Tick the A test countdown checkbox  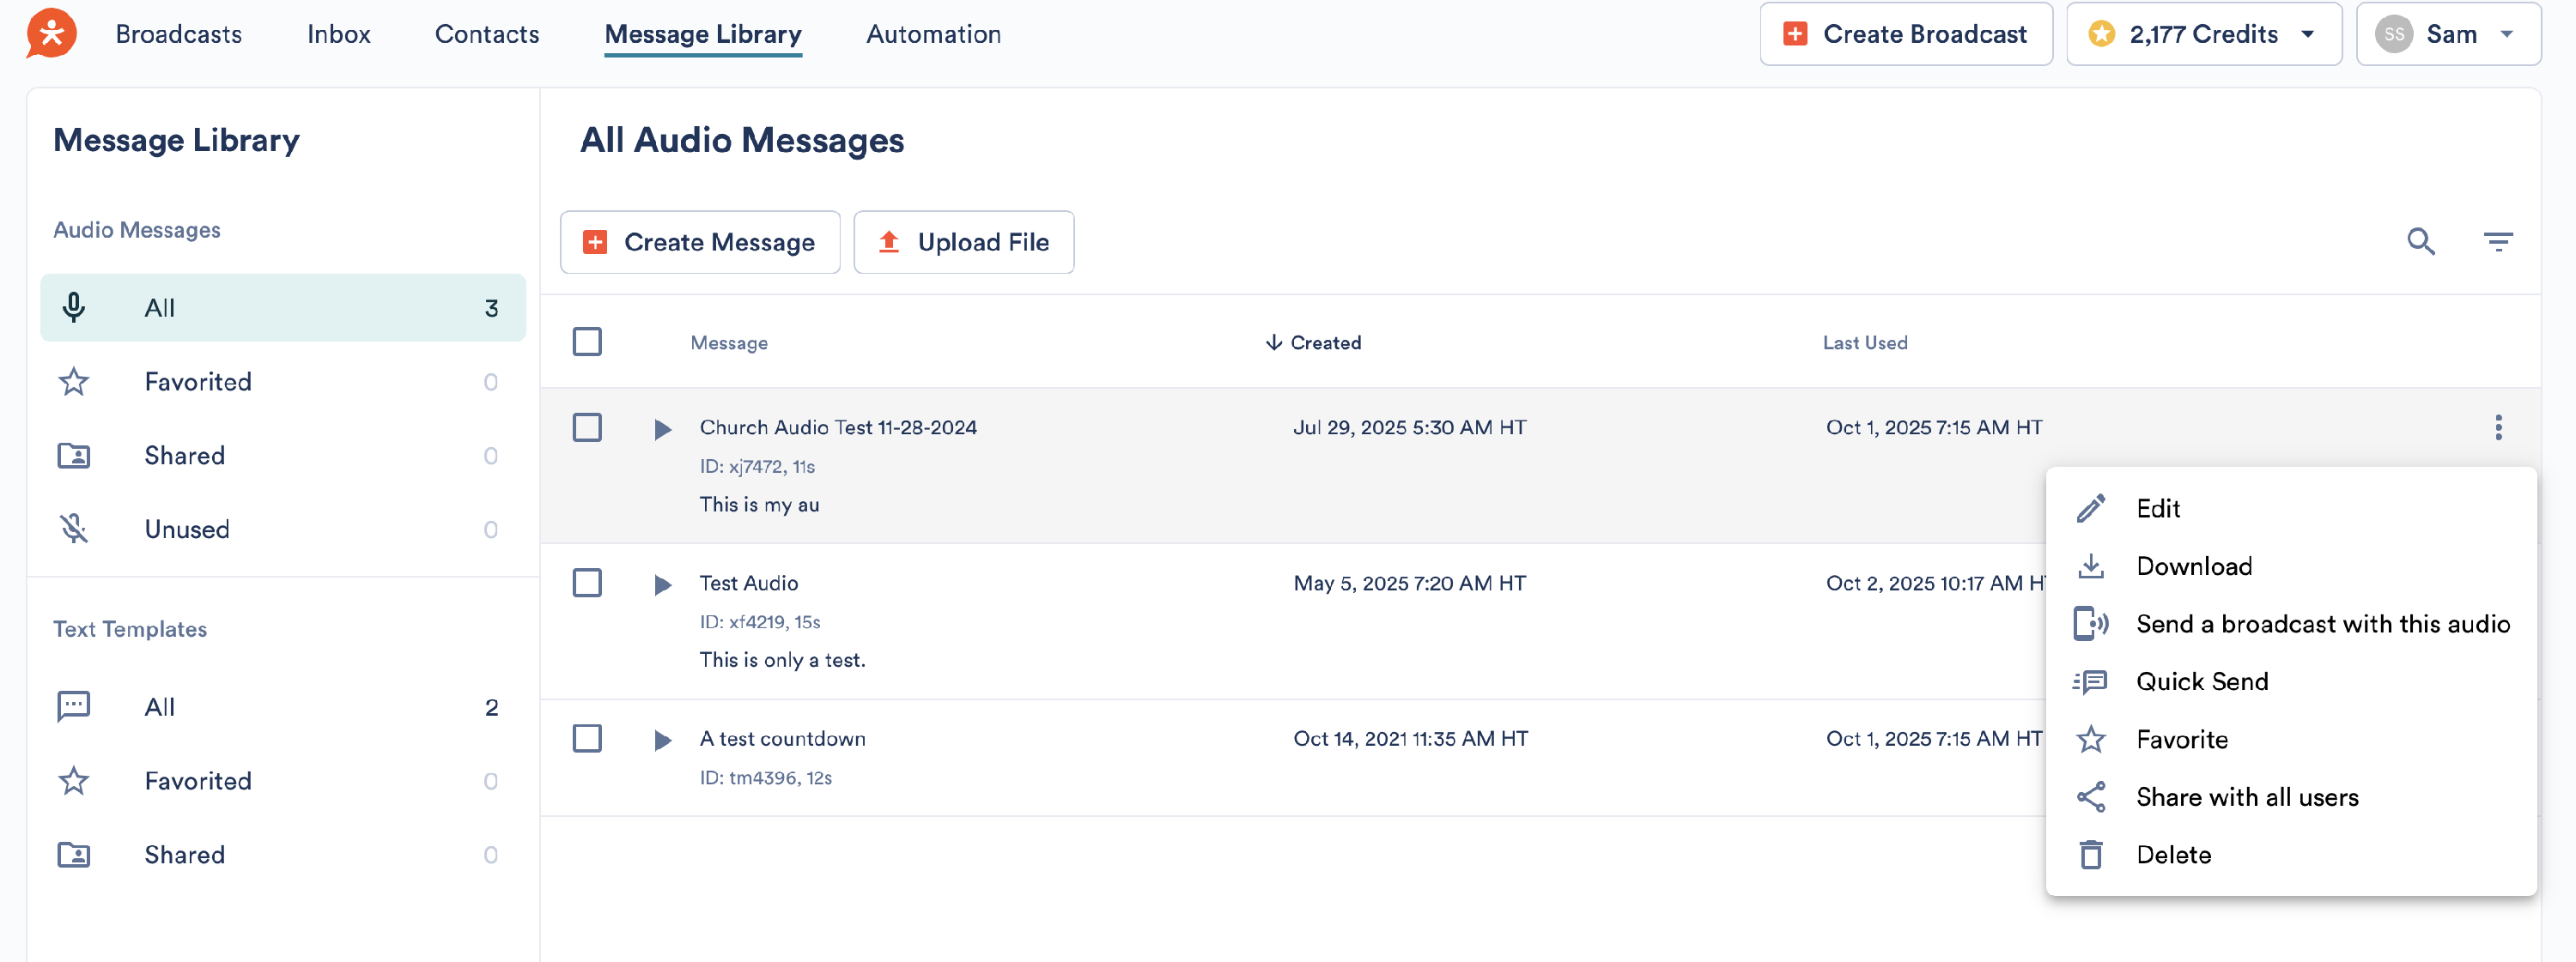(x=587, y=738)
